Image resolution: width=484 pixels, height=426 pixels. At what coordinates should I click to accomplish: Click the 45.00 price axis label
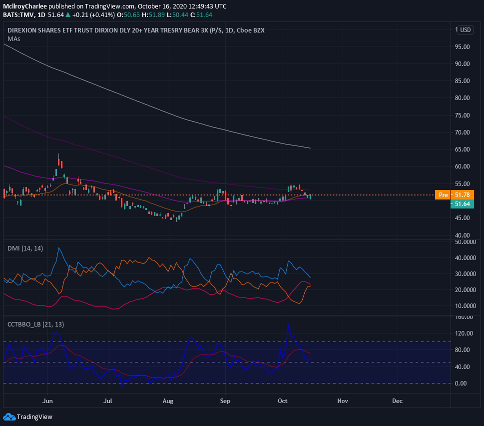pyautogui.click(x=463, y=218)
